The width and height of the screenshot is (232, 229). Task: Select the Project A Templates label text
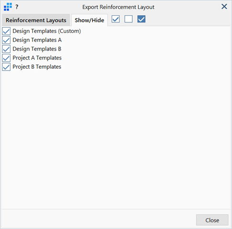[x=37, y=58]
